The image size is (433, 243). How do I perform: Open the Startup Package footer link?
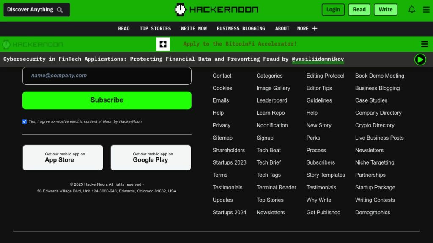click(x=375, y=187)
